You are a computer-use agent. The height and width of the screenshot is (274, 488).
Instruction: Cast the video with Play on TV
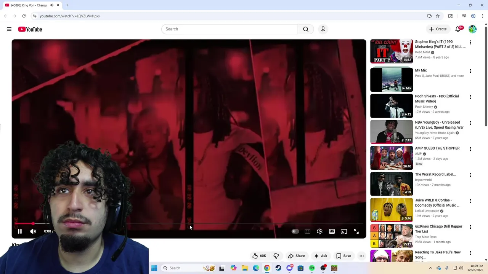coord(344,231)
